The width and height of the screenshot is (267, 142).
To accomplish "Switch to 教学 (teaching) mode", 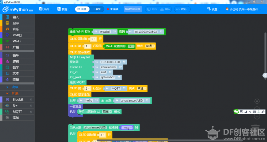I will pyautogui.click(x=96, y=9).
